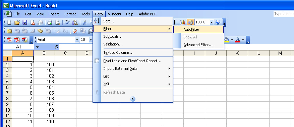Expand the XML submenu
Viewport: 294px width, 127px height.
(x=133, y=84)
